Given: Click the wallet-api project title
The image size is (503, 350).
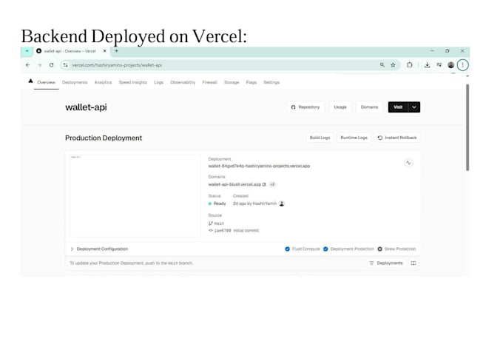Looking at the screenshot, I should coord(86,107).
